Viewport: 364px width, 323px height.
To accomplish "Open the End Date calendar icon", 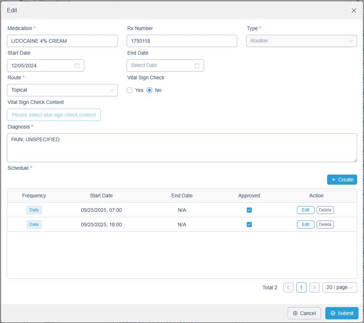I will (x=196, y=66).
